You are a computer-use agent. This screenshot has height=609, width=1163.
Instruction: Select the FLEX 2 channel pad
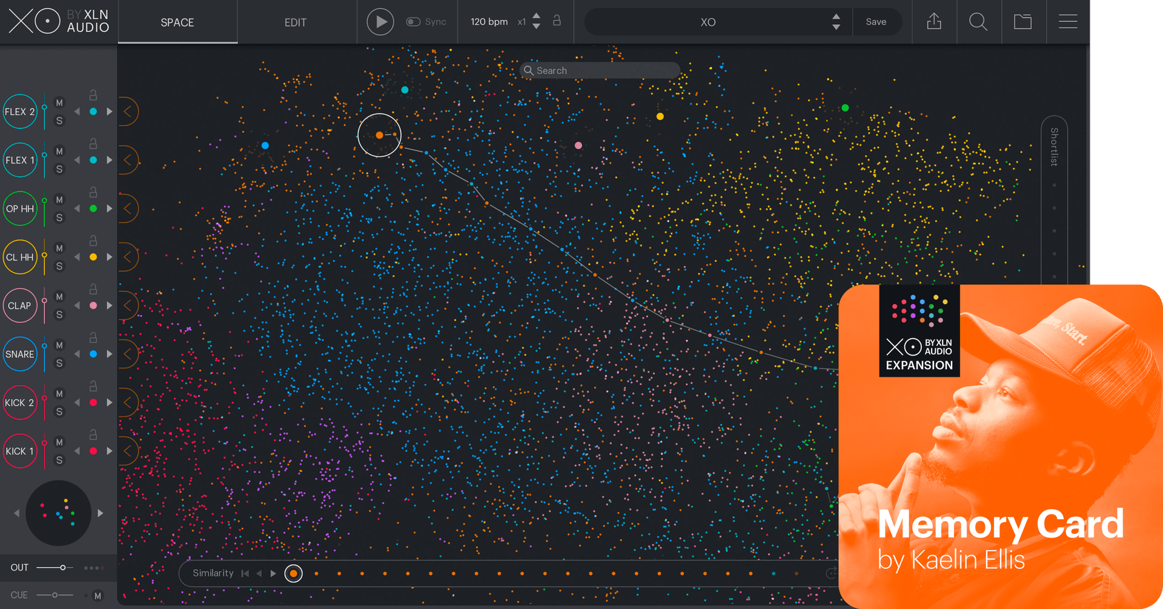click(20, 111)
